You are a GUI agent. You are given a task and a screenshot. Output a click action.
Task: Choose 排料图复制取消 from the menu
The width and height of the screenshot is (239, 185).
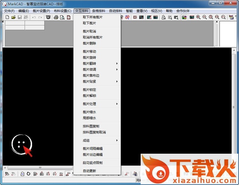pos(97,132)
